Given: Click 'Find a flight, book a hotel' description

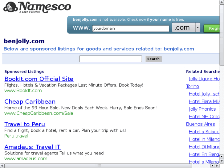Looking at the screenshot, I should point(65,130).
